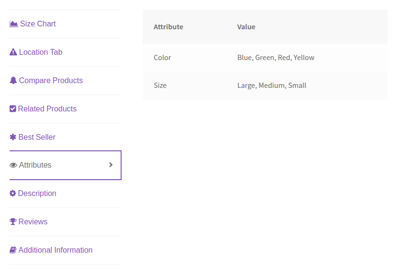
Task: Open the Compare Products tab
Action: point(51,81)
